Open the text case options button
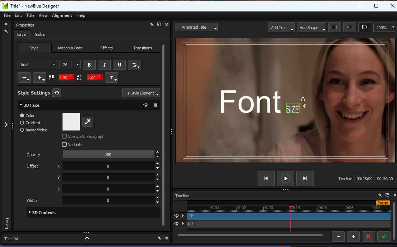Image resolution: width=397 pixels, height=247 pixels. [134, 65]
